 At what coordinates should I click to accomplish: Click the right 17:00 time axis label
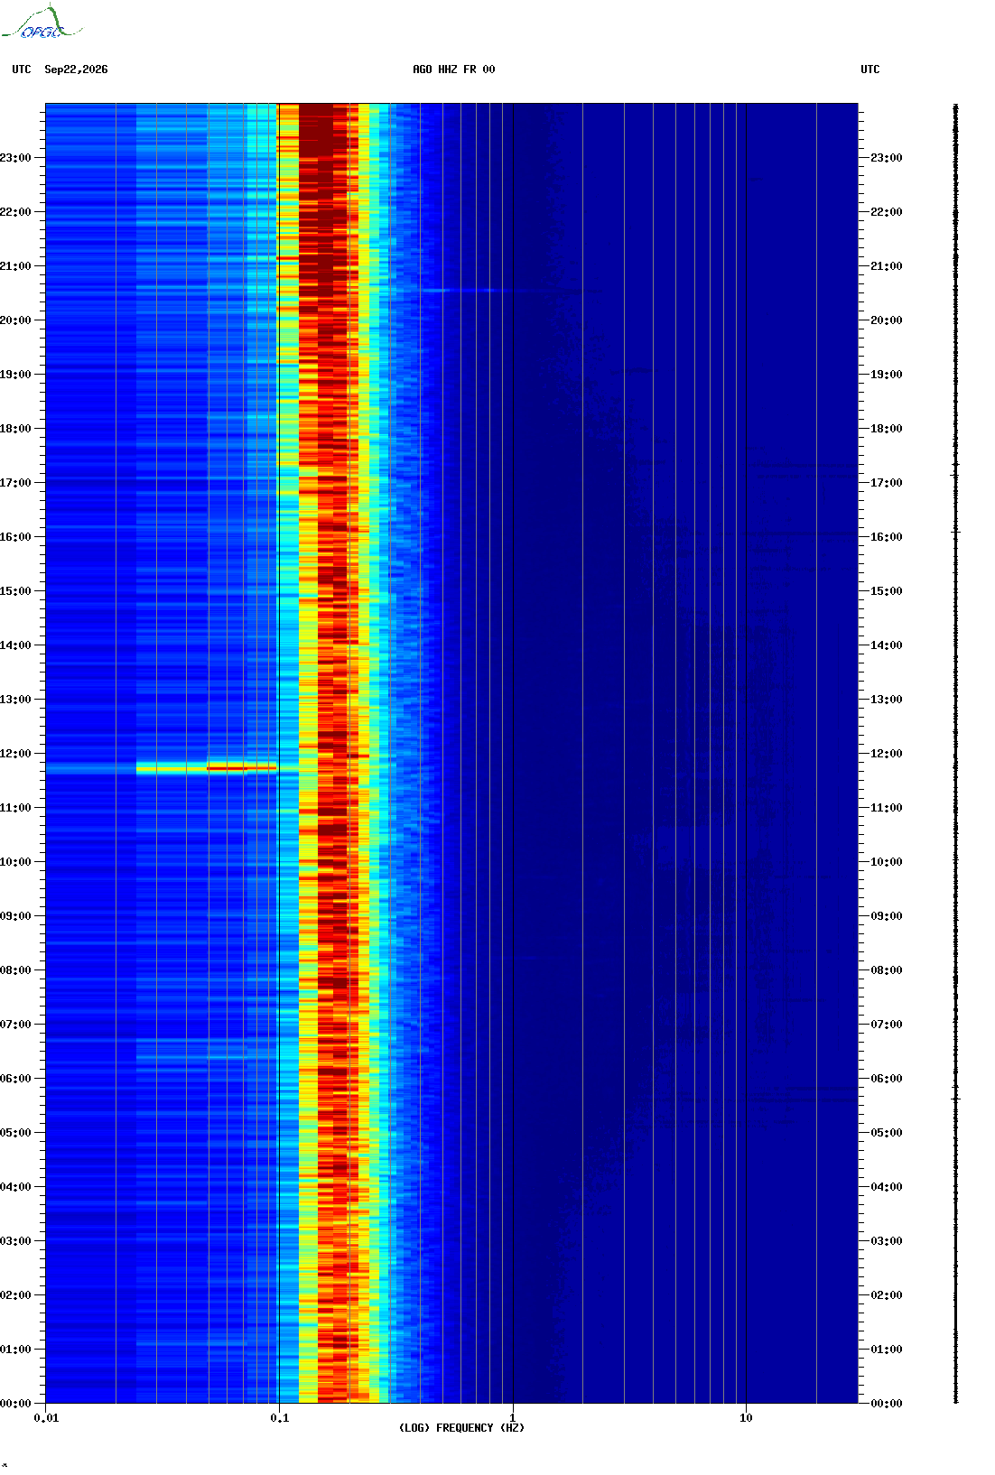(886, 483)
